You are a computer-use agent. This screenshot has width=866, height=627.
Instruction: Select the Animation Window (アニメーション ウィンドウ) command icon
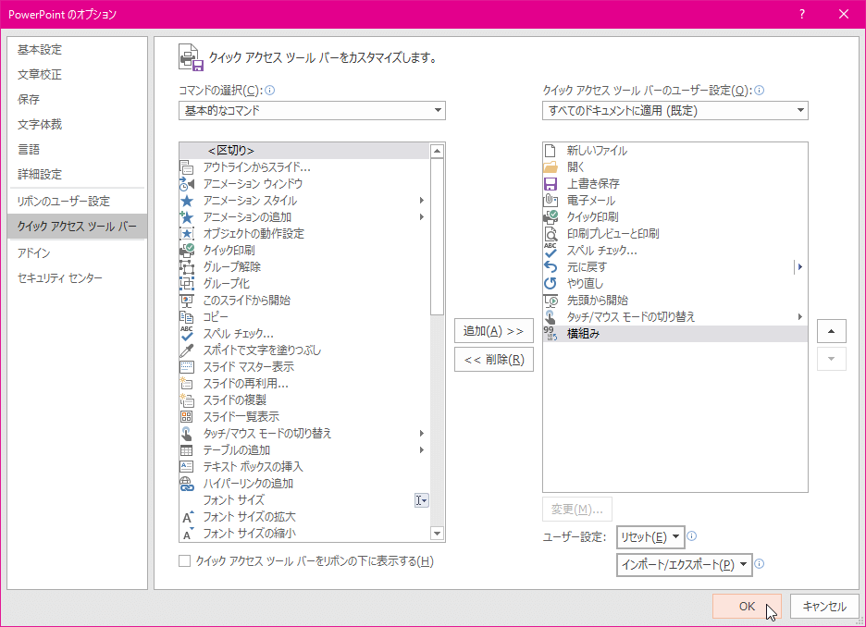187,184
